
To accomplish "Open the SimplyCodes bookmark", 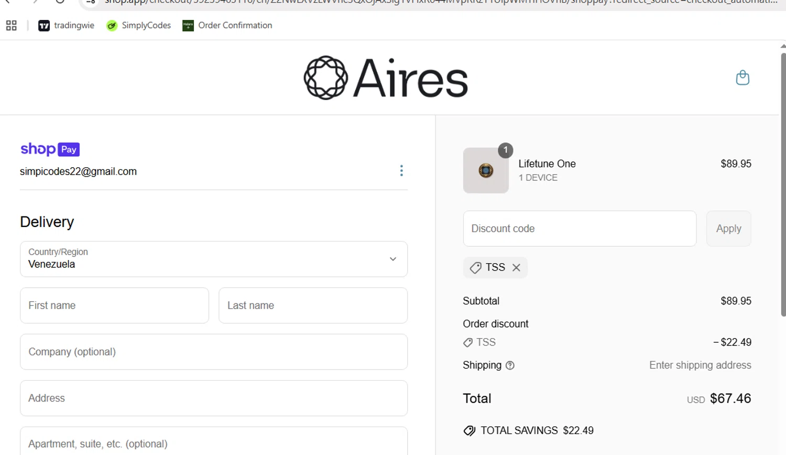I will (x=138, y=25).
